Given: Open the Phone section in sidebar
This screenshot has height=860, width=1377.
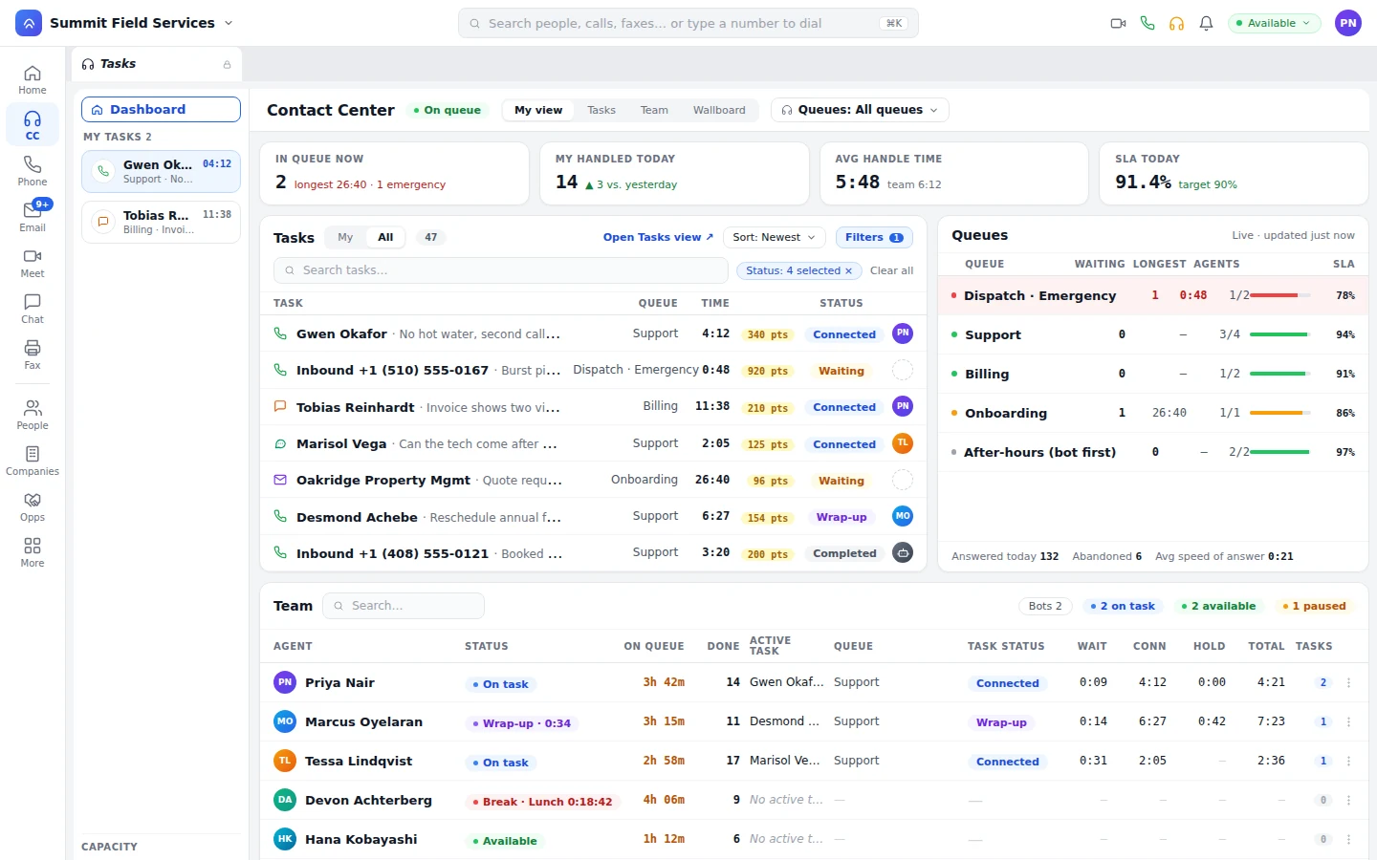Looking at the screenshot, I should tap(33, 171).
